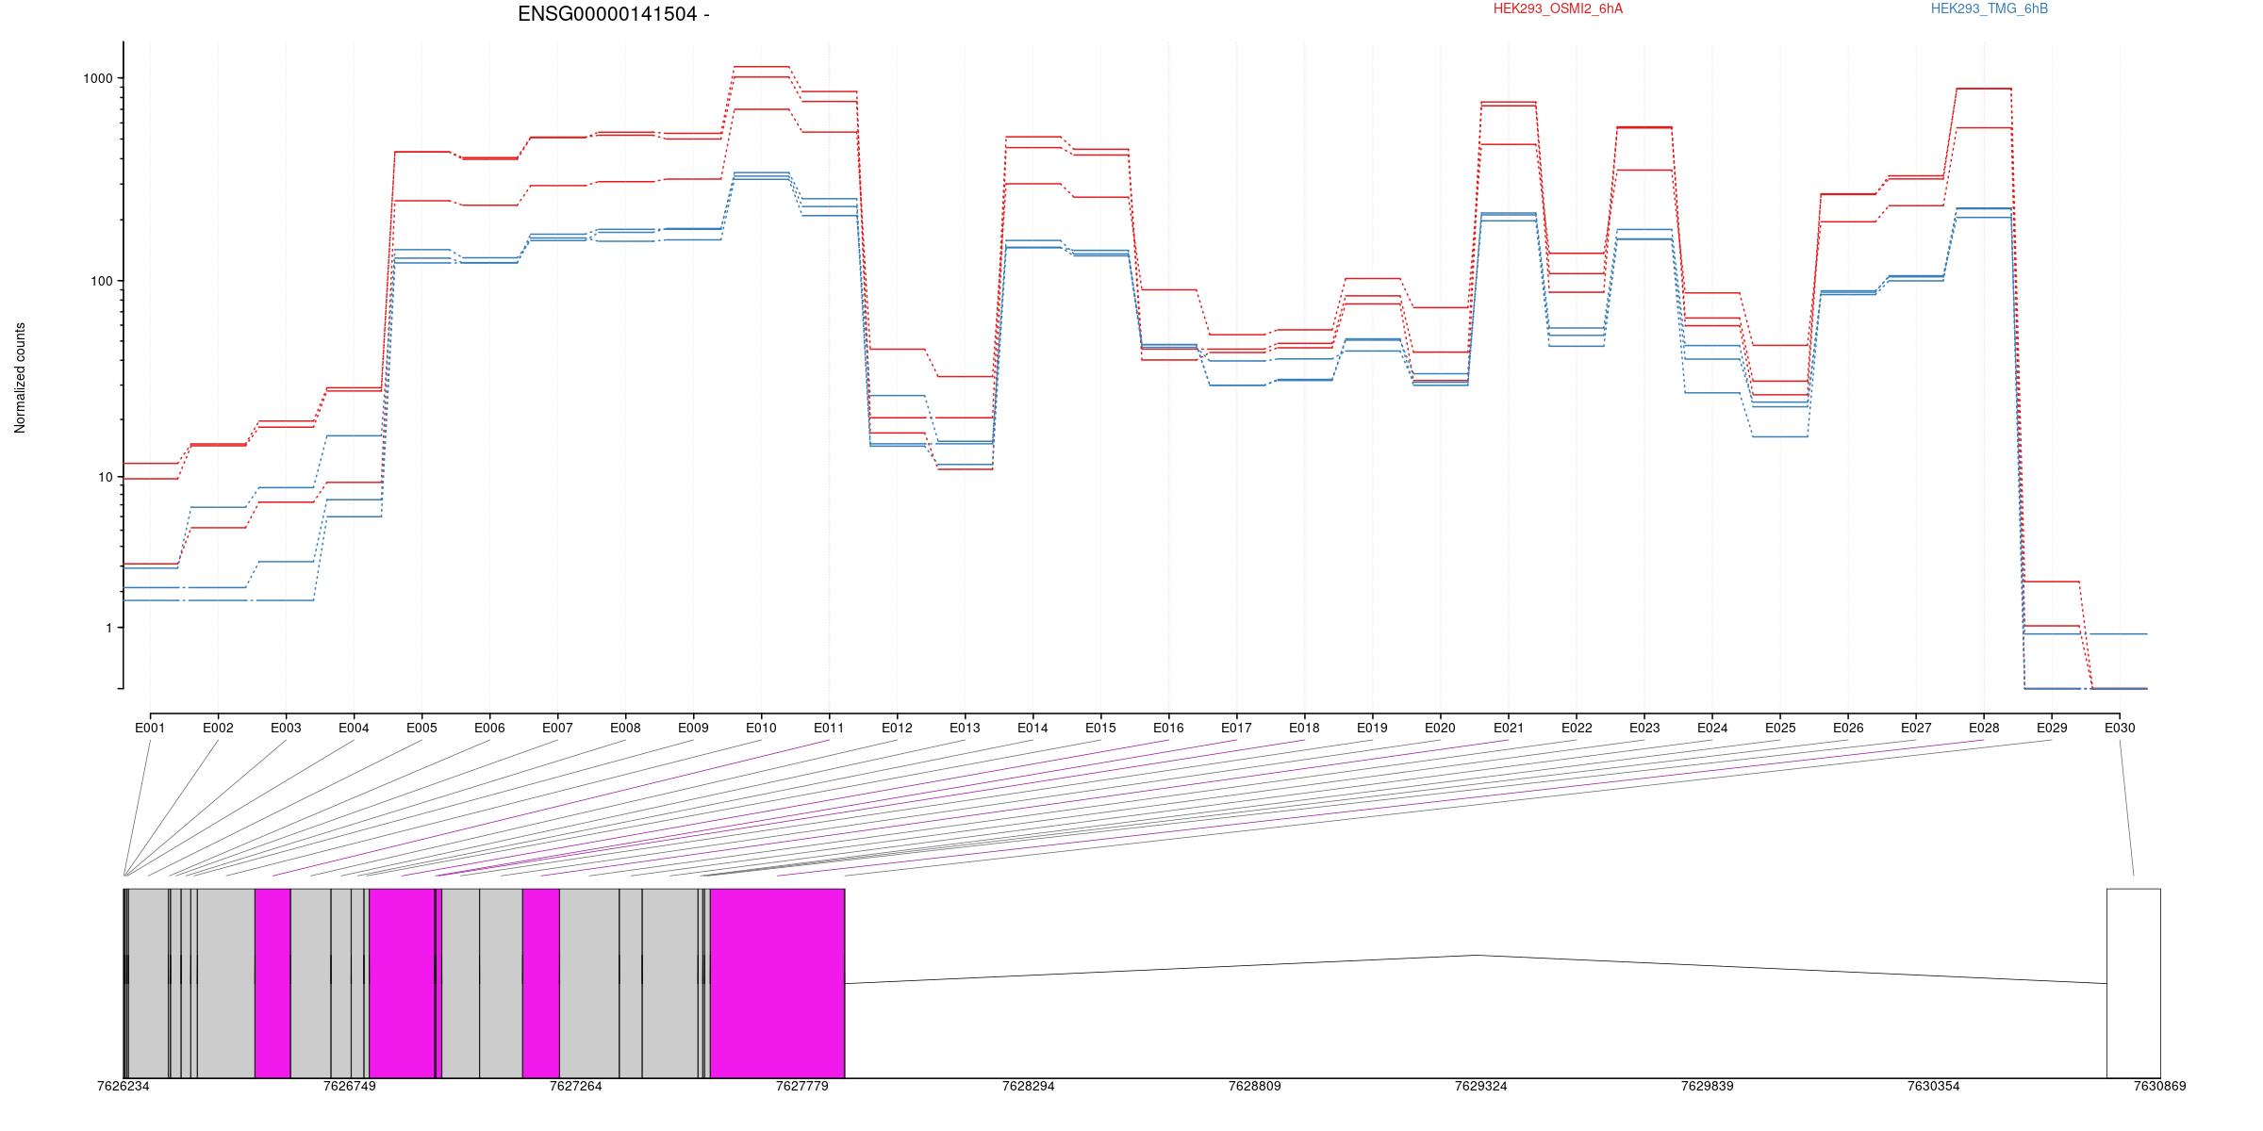
Task: Select exon label E015
Action: click(1100, 728)
